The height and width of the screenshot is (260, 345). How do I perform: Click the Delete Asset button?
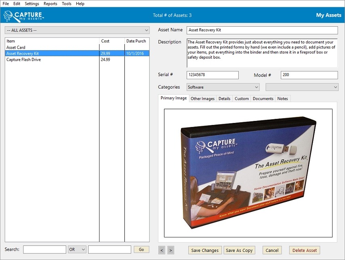coord(305,250)
